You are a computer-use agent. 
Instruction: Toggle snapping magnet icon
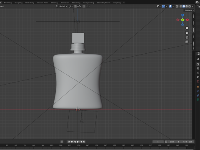[75, 6]
